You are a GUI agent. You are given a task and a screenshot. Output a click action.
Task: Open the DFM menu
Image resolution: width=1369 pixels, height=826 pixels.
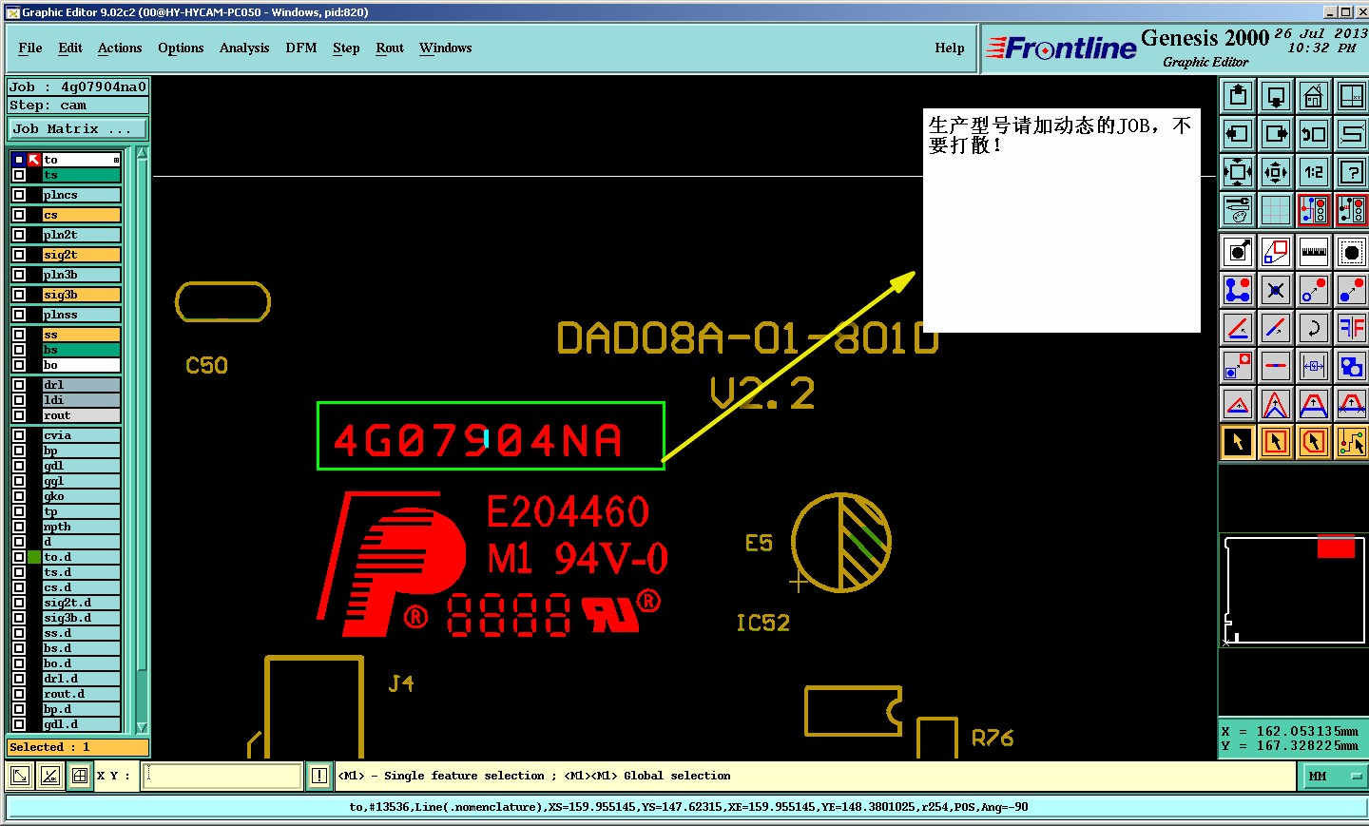tap(301, 48)
